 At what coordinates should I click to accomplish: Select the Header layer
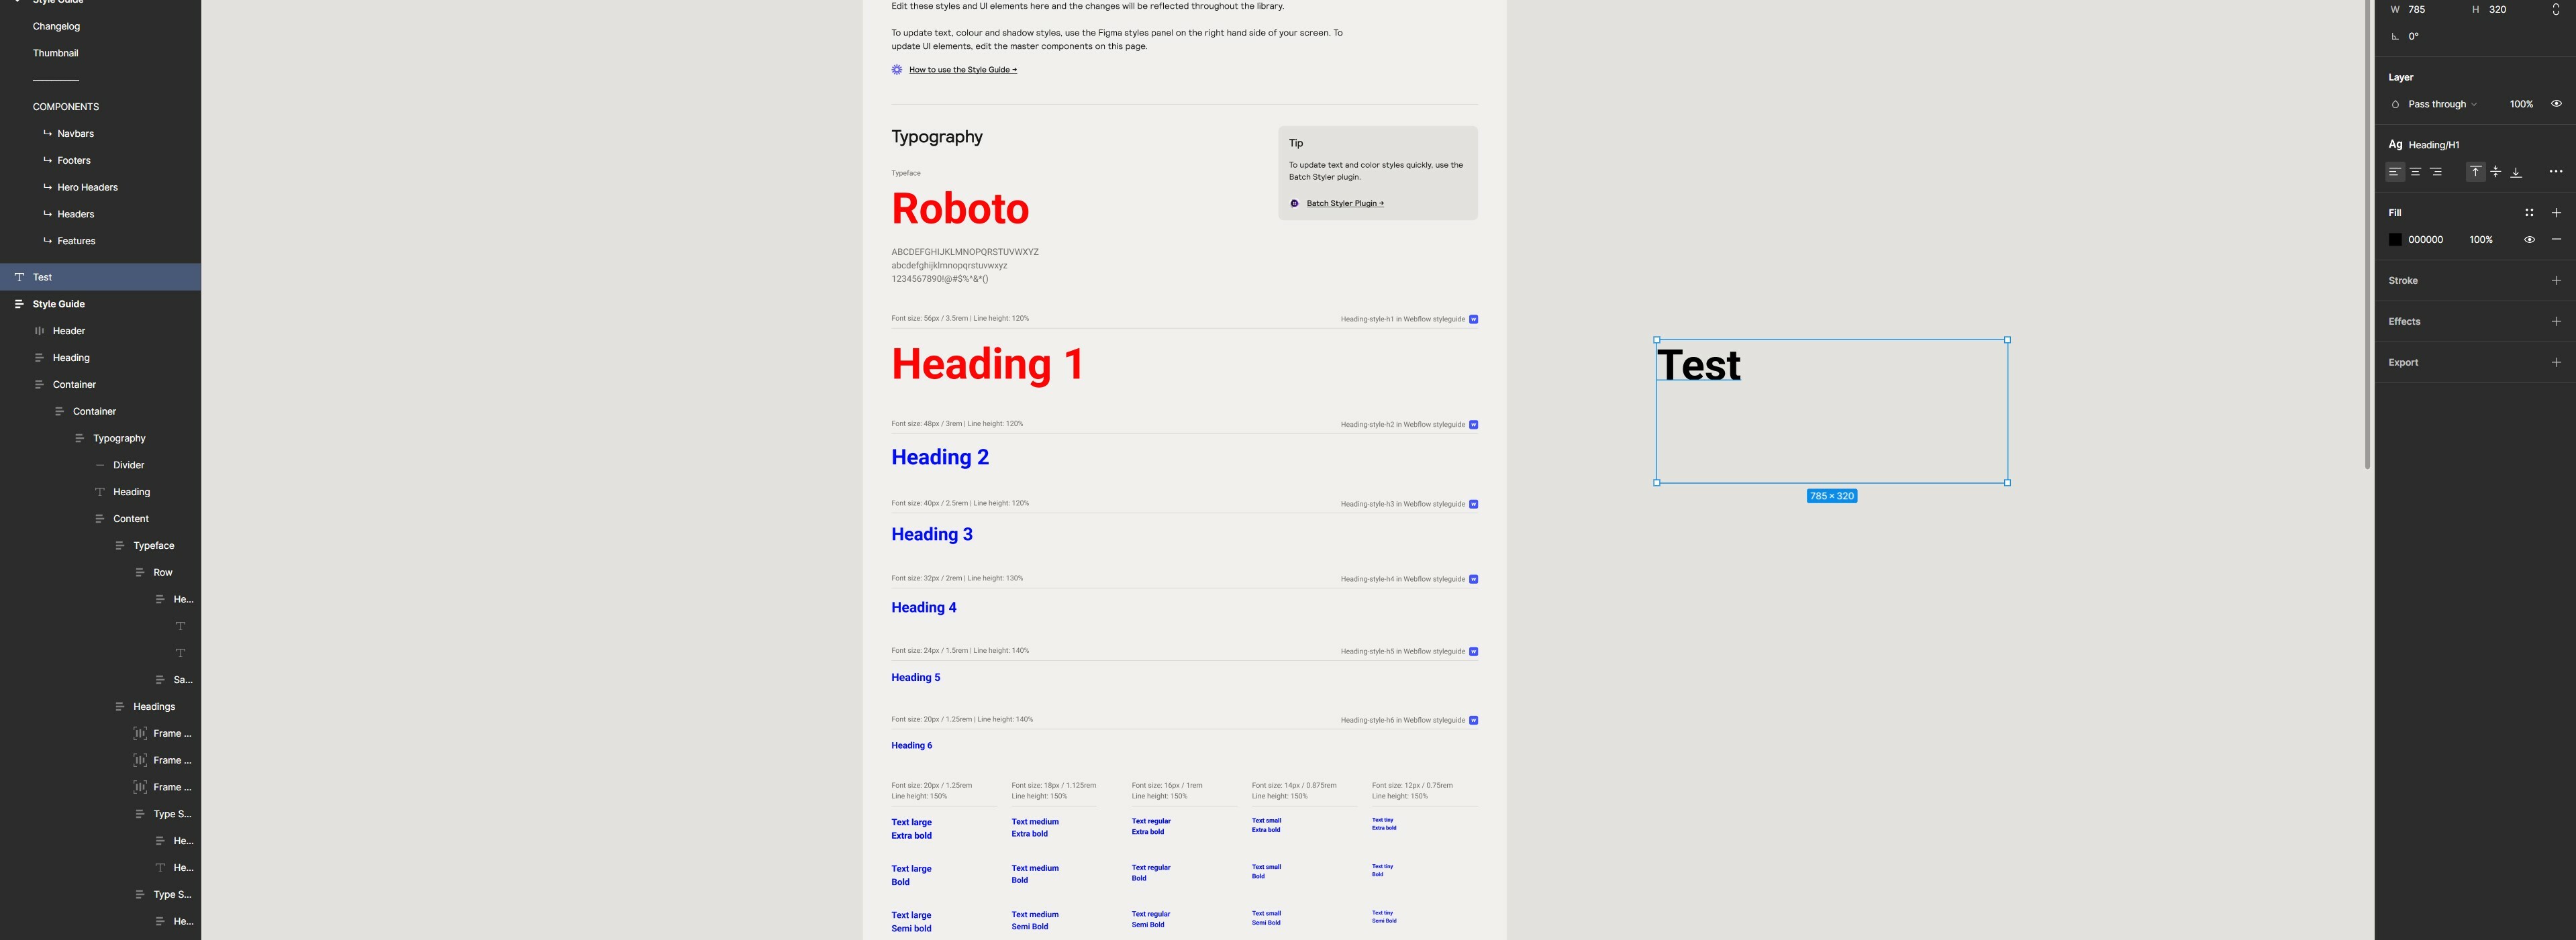click(100, 331)
